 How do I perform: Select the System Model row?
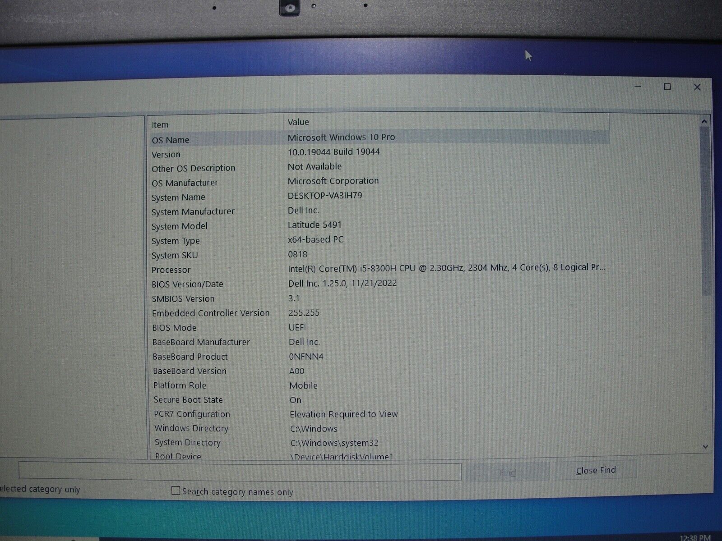(x=380, y=225)
